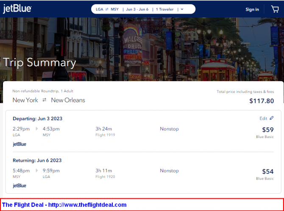Click Flight 1920 label
Viewport: 284px width, 211px height.
[105, 177]
